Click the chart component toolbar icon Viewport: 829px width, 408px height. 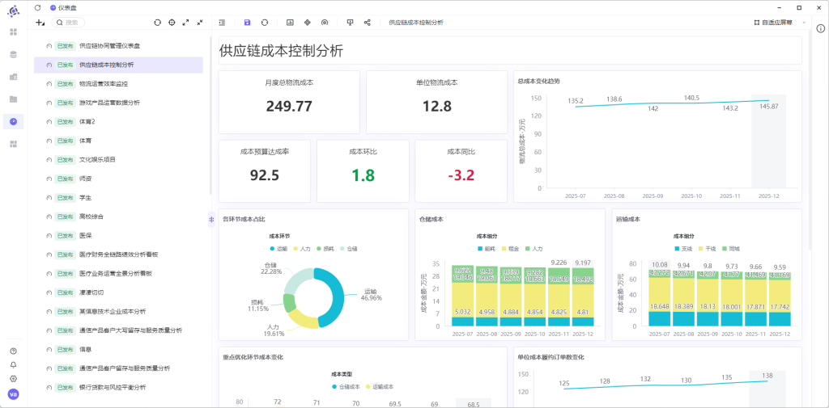click(290, 23)
